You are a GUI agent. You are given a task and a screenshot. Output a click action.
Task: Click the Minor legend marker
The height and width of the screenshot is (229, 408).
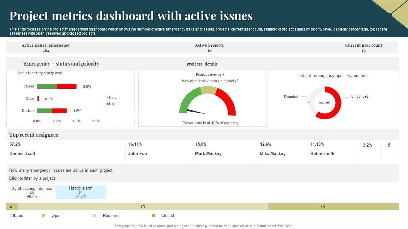[107, 97]
